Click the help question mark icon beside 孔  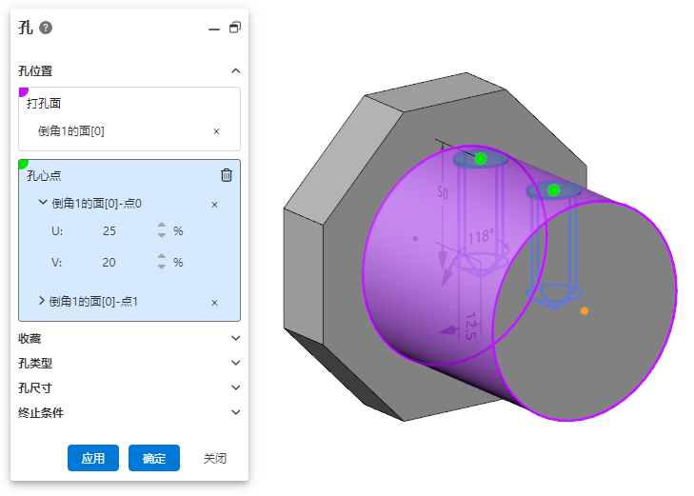46,28
